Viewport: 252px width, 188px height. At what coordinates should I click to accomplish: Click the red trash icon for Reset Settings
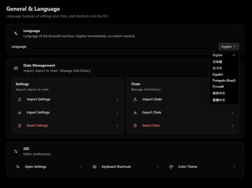point(20,126)
